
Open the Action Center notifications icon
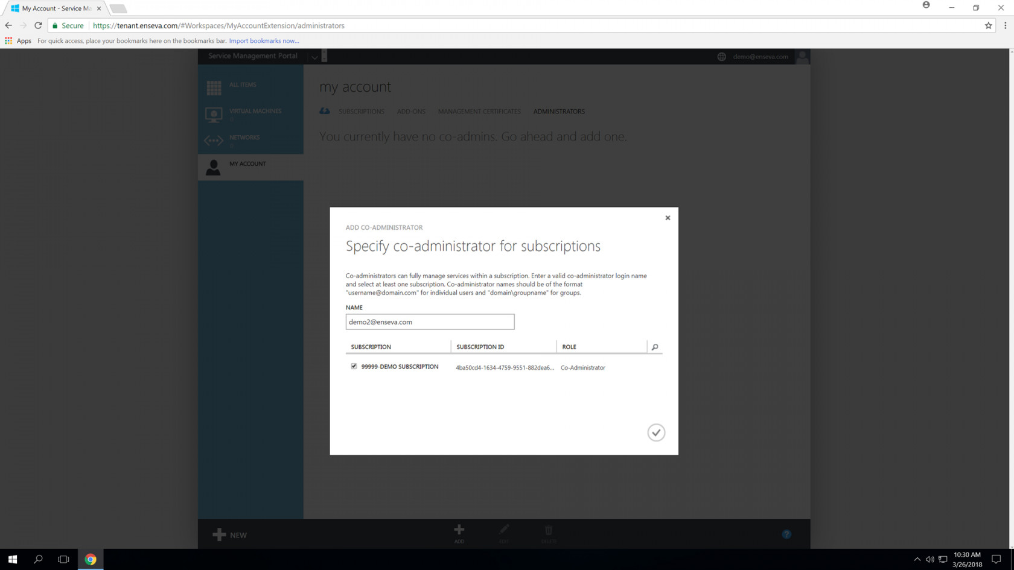pos(996,559)
